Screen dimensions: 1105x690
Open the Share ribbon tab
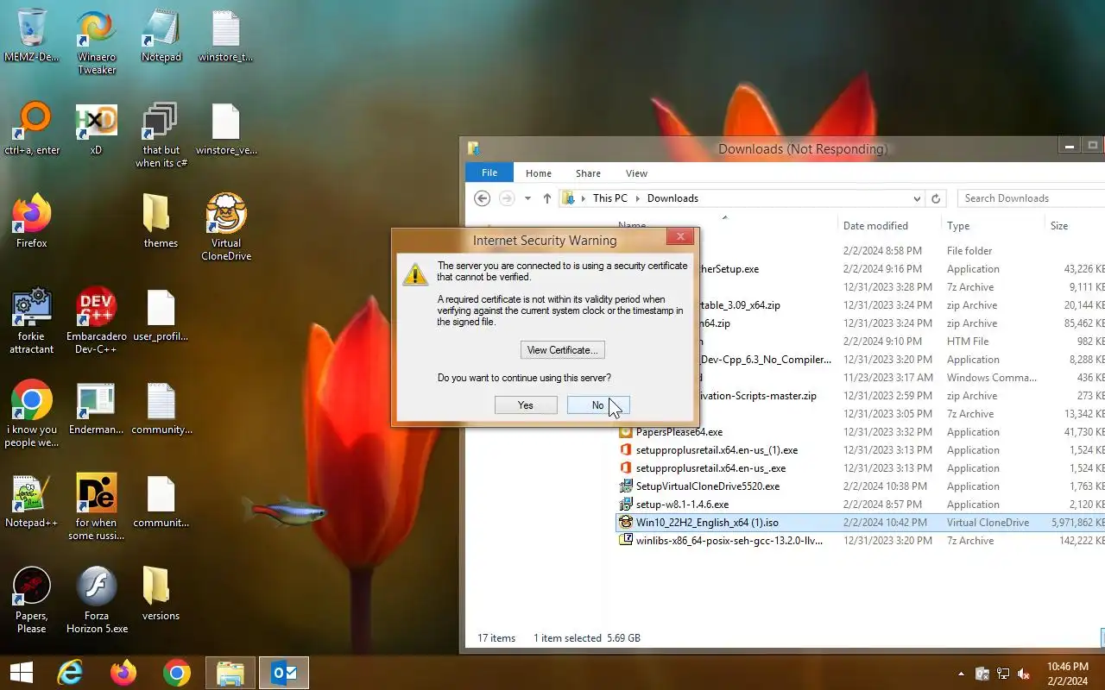(x=589, y=173)
